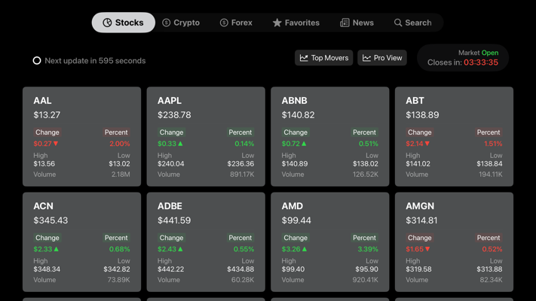
Task: Click the pie chart icon in Stocks tab
Action: tap(107, 23)
